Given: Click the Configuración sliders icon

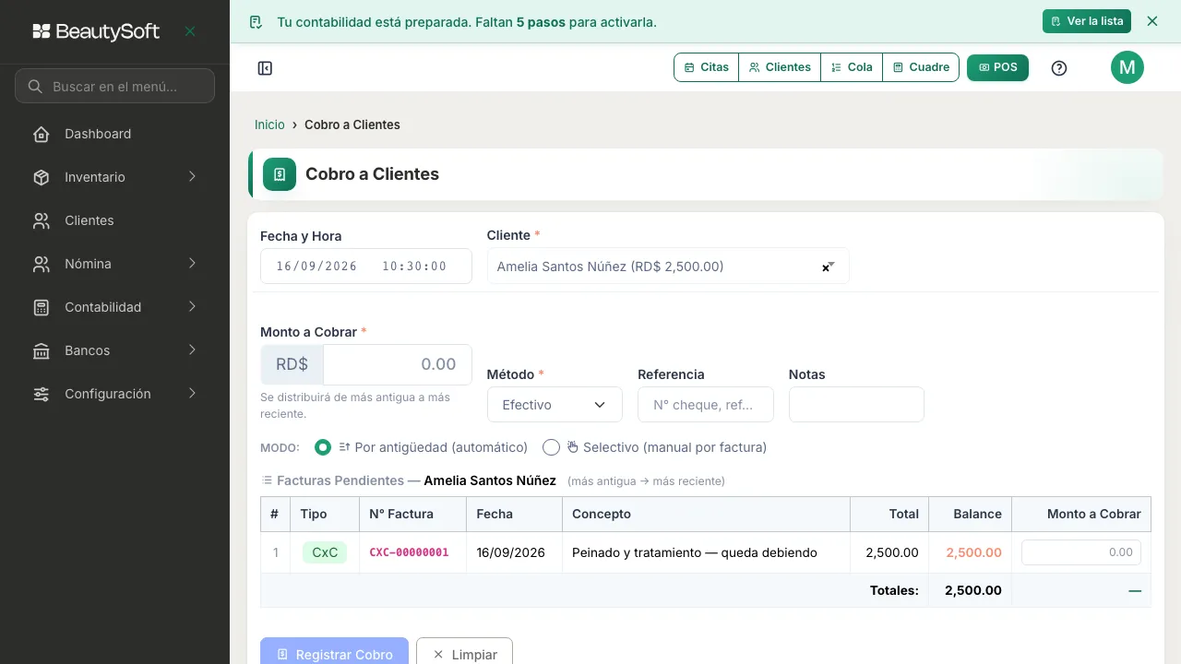Looking at the screenshot, I should pos(42,394).
